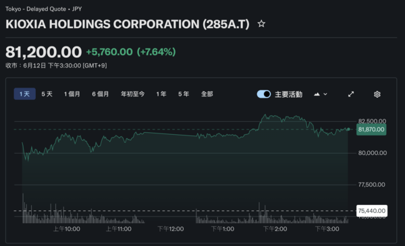Viewport: 405px width, 246px height.
Task: Click the 上午10:00 time label
Action: (x=67, y=229)
